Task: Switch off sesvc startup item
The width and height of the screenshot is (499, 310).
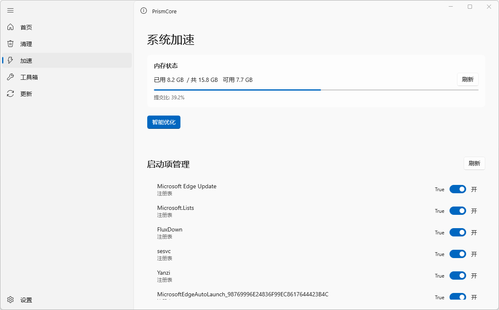Action: click(458, 254)
